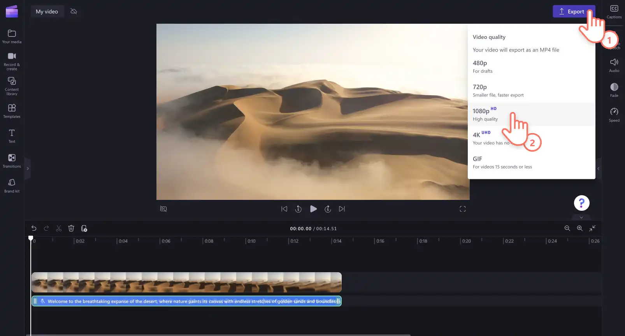Viewport: 625px width, 336px height.
Task: Select GIF export option
Action: click(531, 163)
